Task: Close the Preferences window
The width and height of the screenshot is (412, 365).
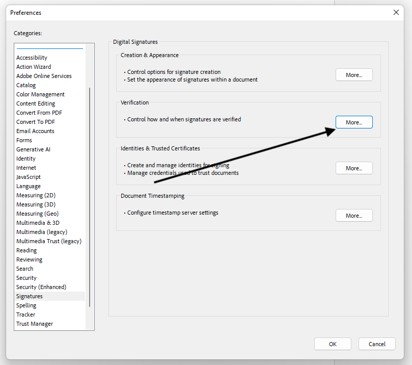Action: [396, 13]
